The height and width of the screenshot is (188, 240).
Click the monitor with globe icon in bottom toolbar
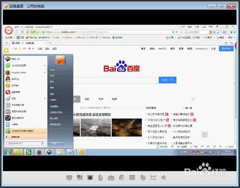[80, 177]
